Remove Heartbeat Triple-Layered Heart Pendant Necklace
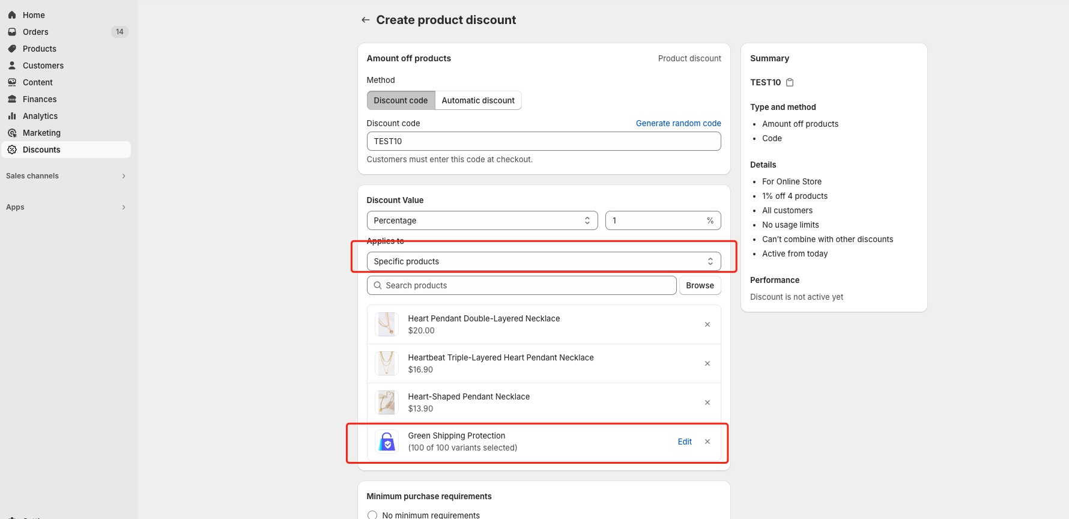Image resolution: width=1069 pixels, height=519 pixels. pos(707,363)
